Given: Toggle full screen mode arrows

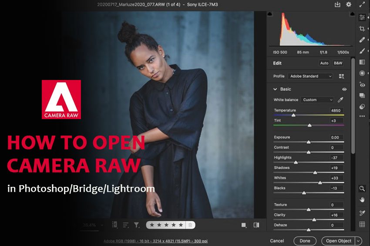Looking at the screenshot, I should pyautogui.click(x=362, y=4).
